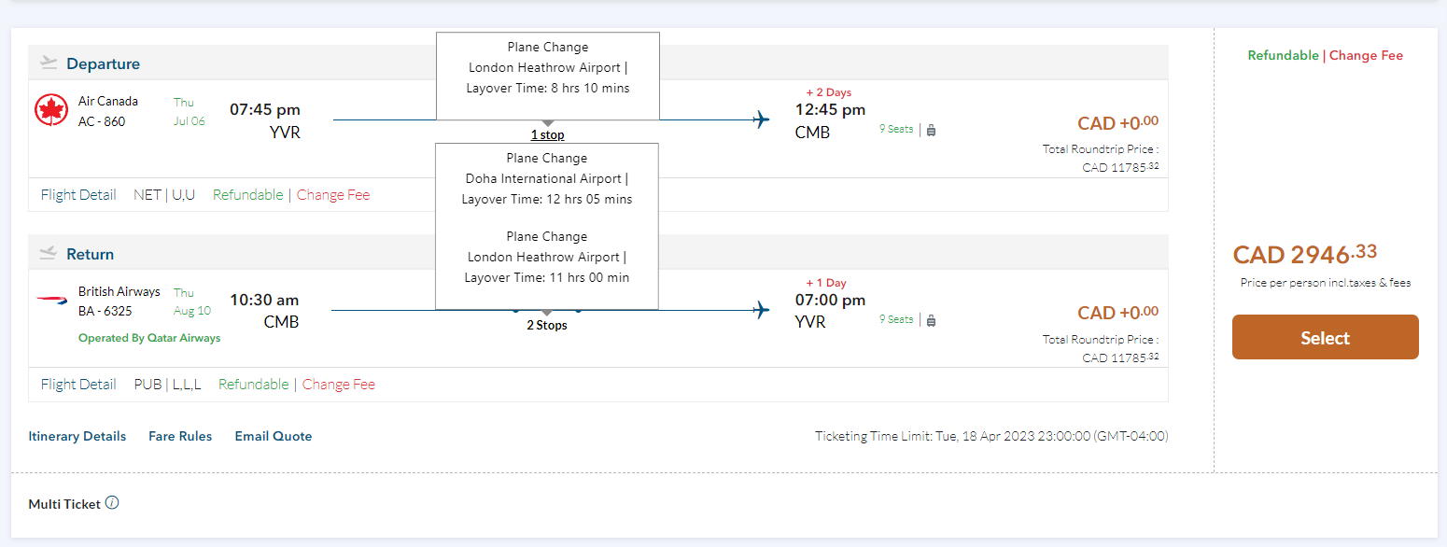Open the Itinerary Details tab
This screenshot has height=547, width=1447.
(77, 436)
